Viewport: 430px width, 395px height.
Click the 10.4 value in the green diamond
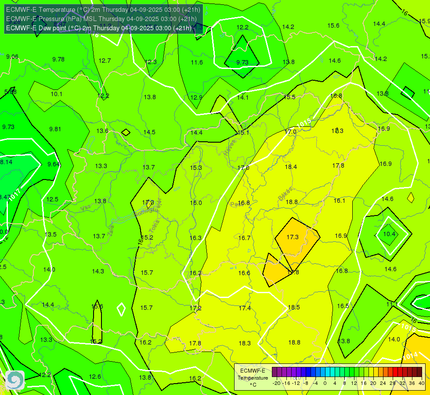(389, 234)
